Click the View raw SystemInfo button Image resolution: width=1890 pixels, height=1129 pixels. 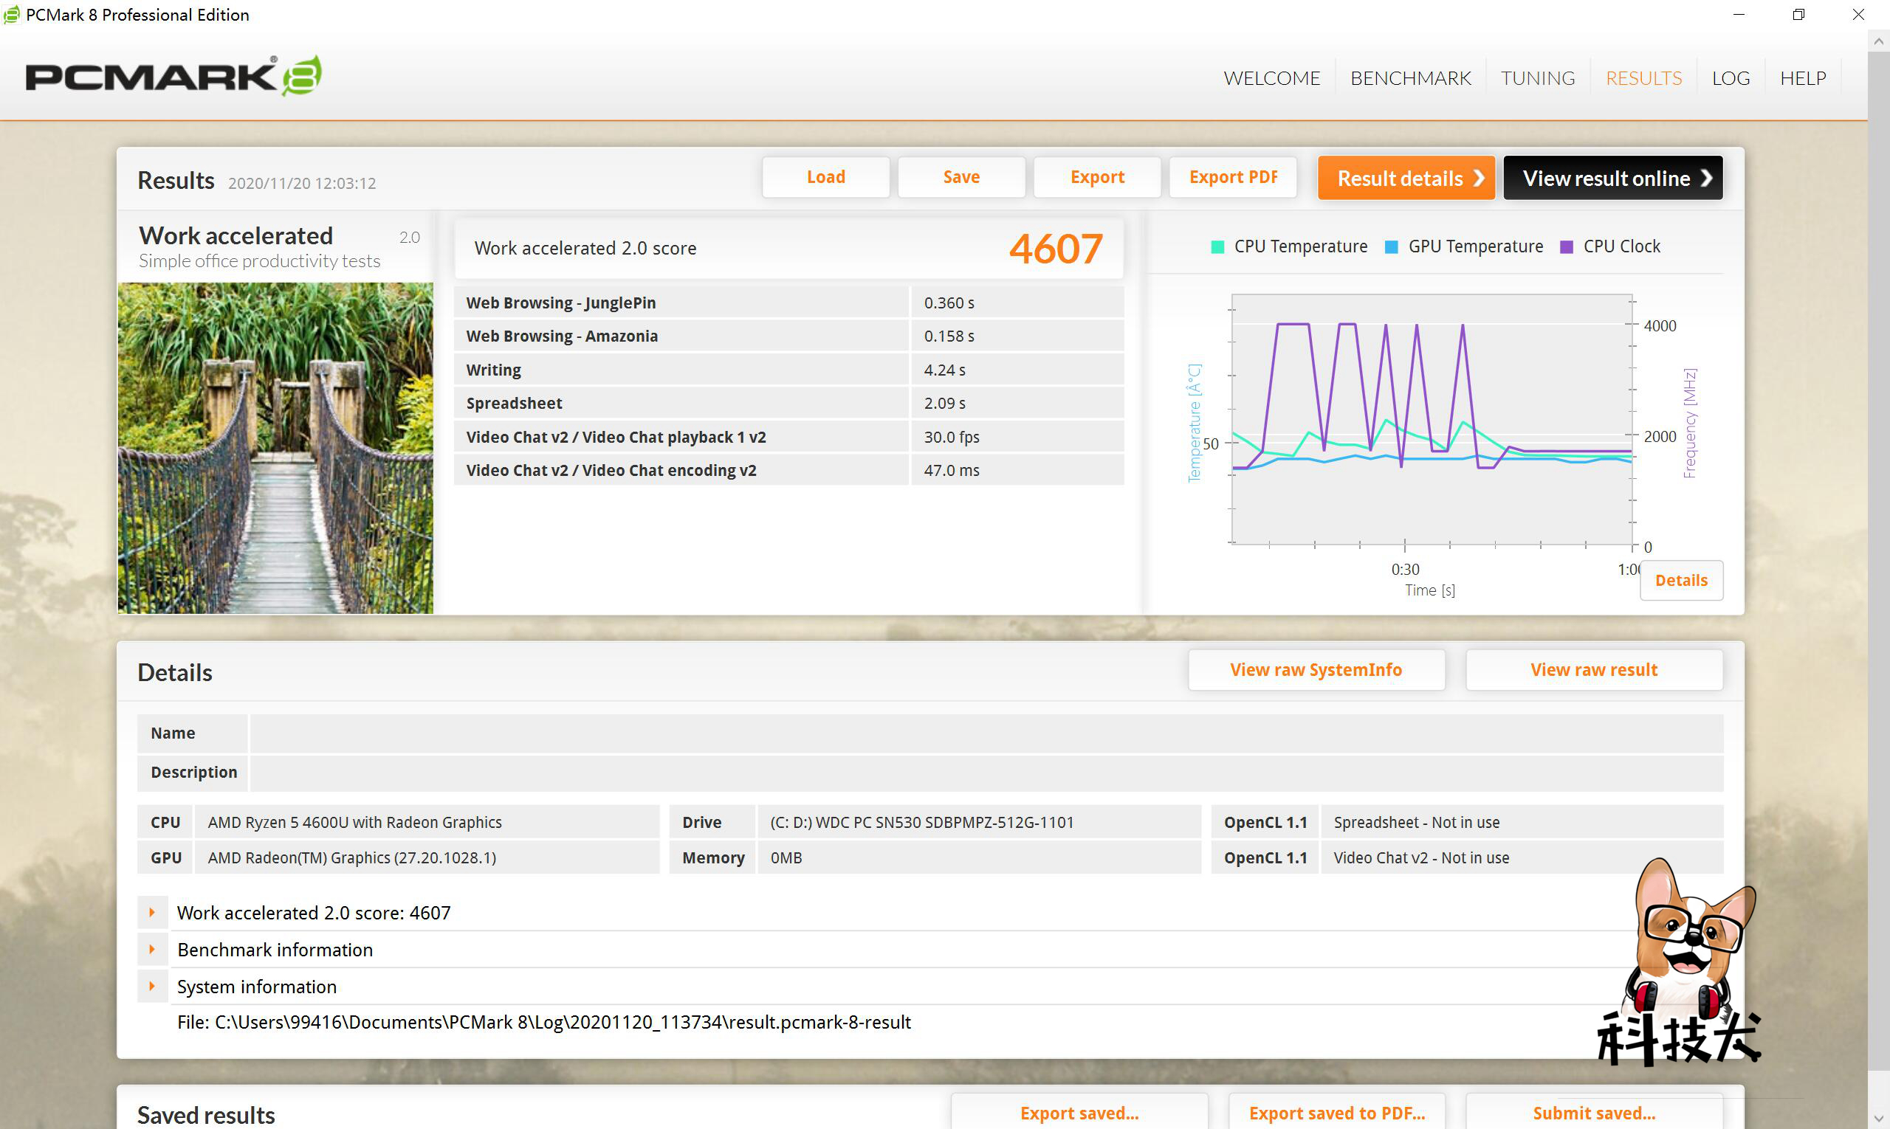pos(1316,669)
